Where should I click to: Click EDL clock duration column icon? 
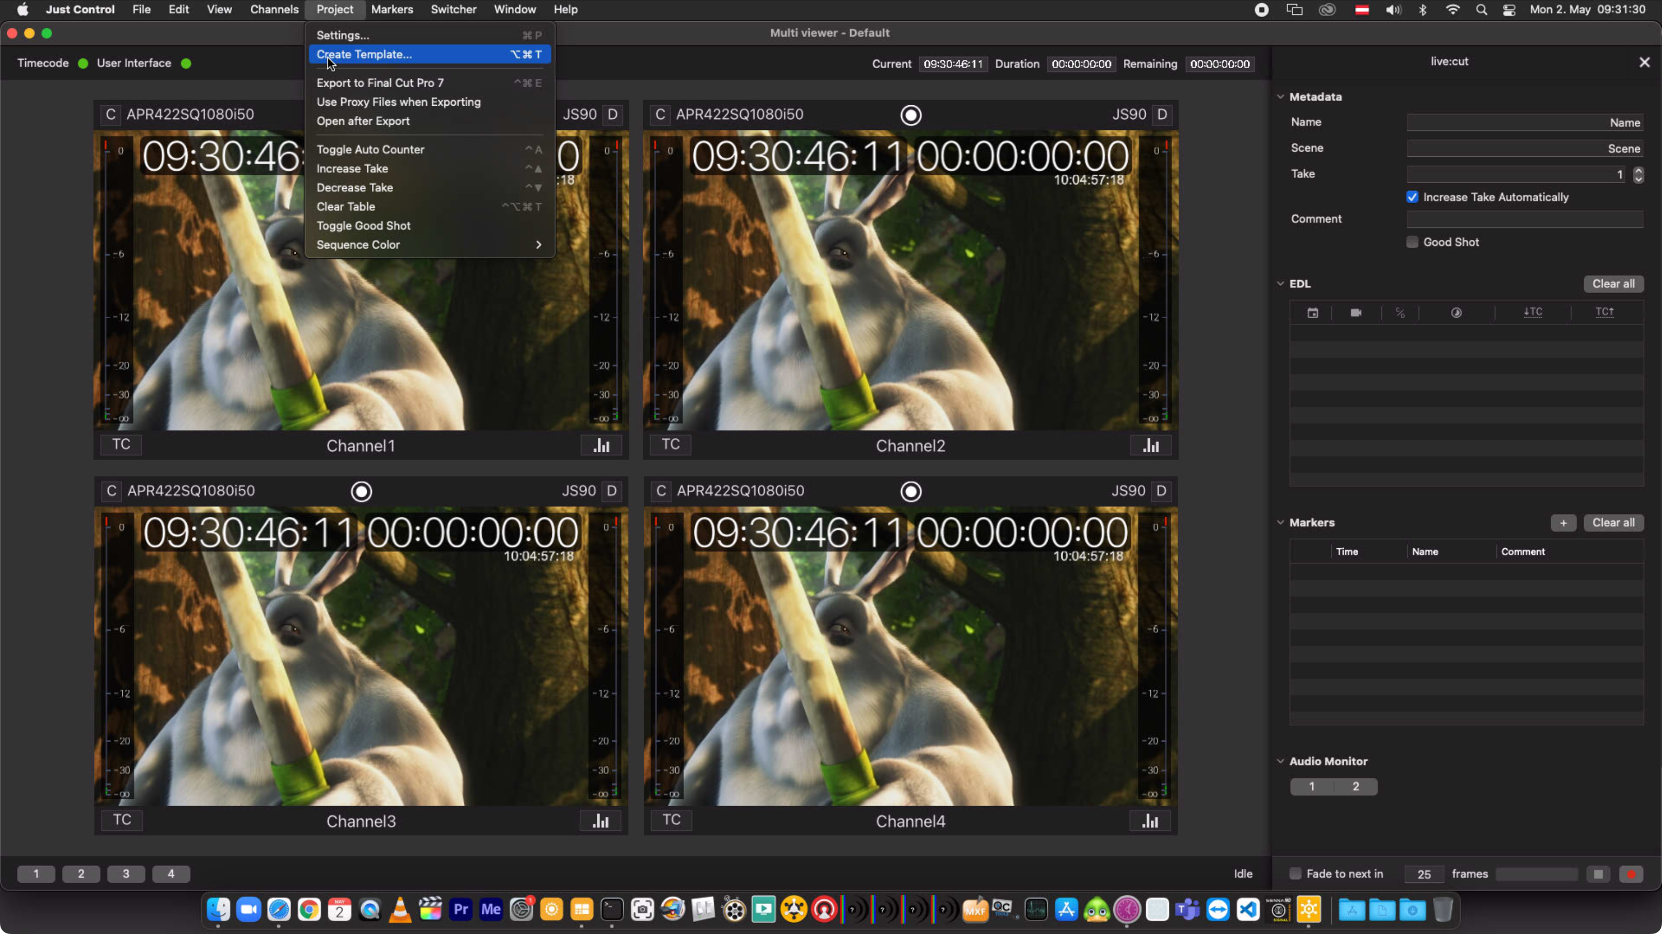point(1456,313)
